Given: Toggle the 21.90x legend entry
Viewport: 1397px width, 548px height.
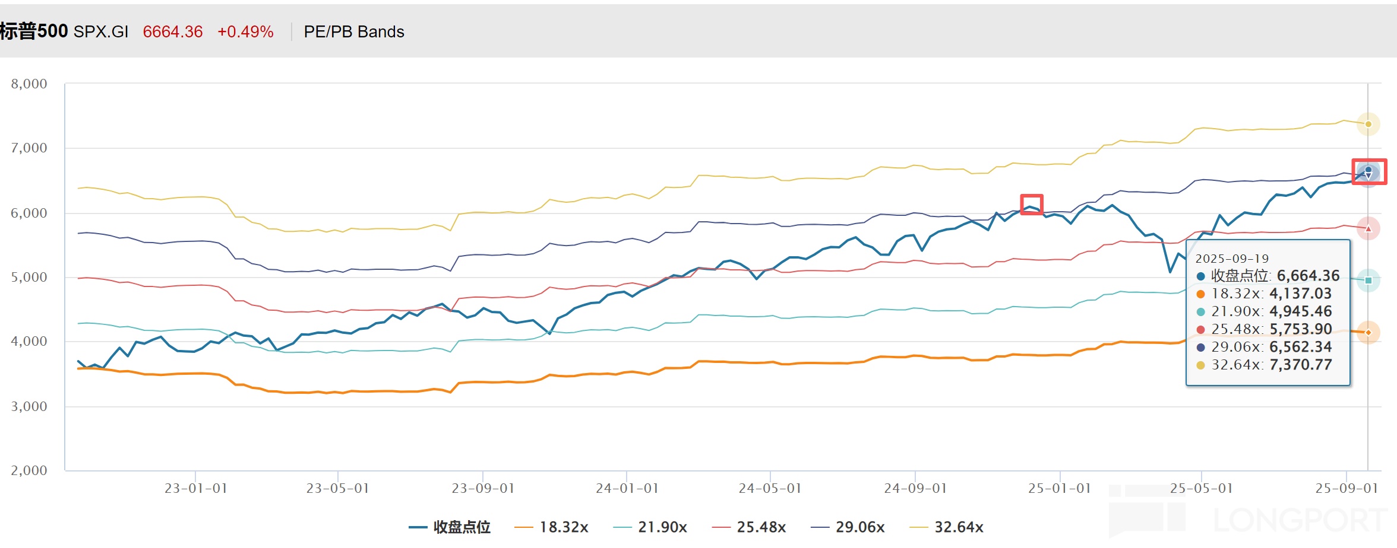Looking at the screenshot, I should [x=650, y=527].
